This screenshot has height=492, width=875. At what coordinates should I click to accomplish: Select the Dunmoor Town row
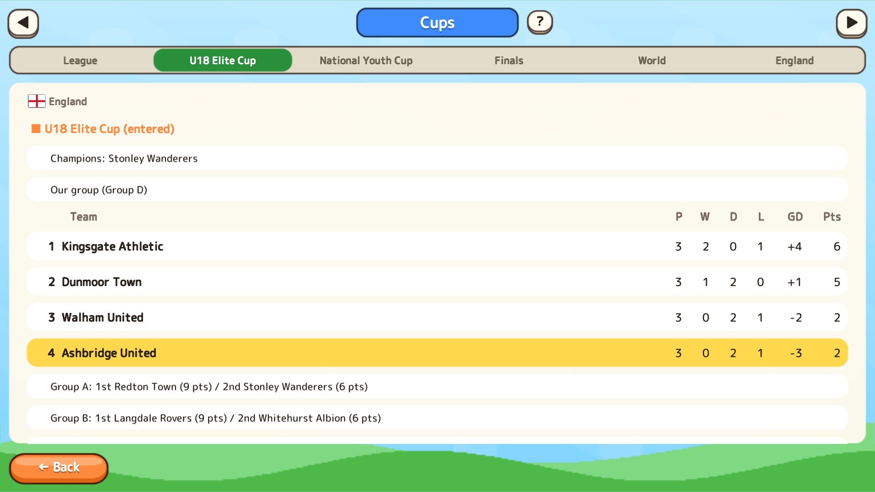tap(437, 282)
